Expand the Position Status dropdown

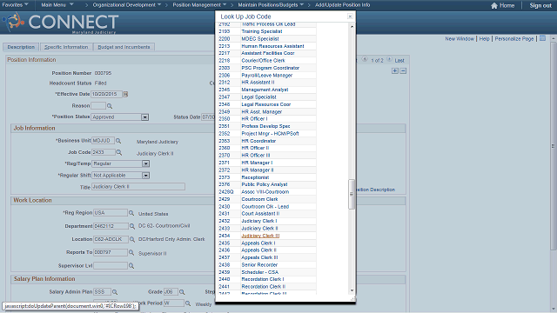click(145, 117)
